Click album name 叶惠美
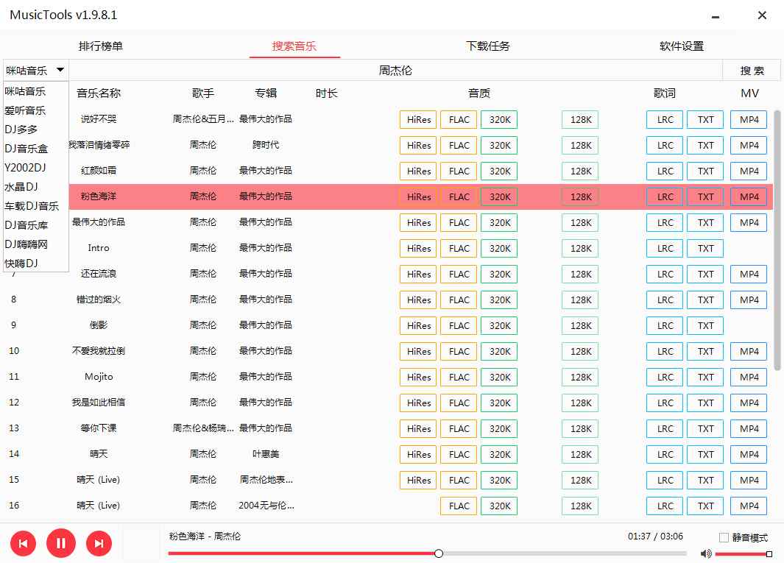 point(266,453)
